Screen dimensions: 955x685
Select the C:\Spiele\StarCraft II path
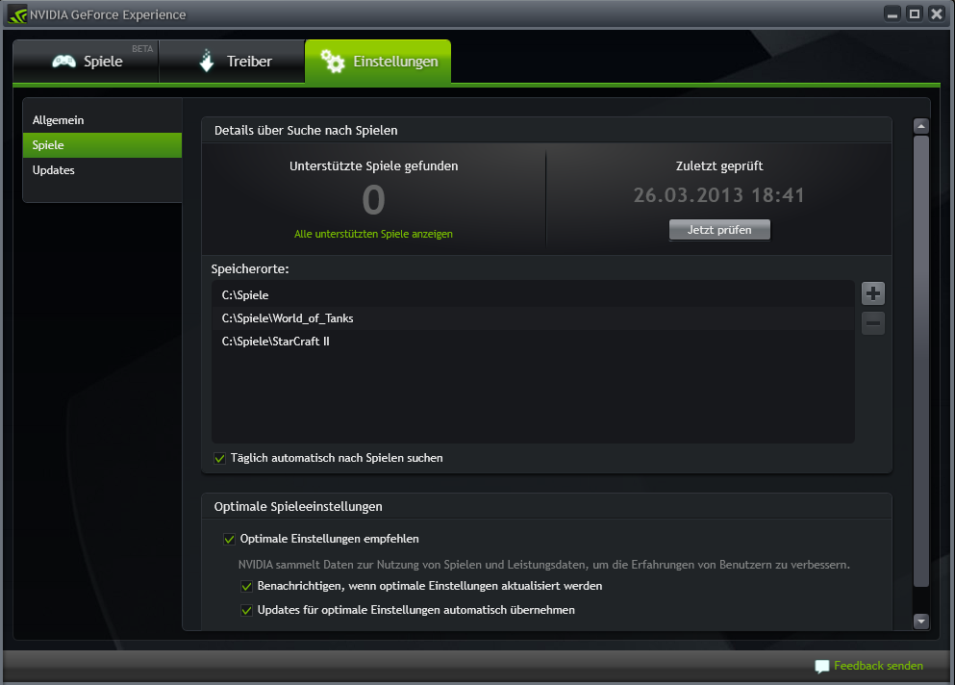533,342
